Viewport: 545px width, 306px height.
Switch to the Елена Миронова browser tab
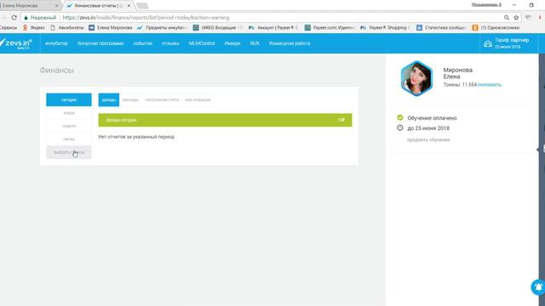pos(28,6)
